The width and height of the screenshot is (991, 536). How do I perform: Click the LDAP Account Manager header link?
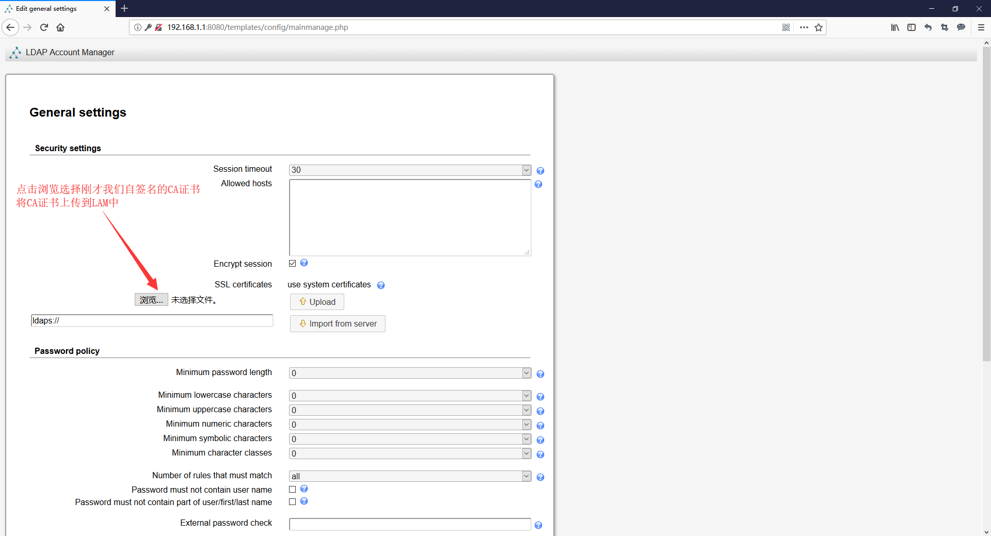[70, 52]
